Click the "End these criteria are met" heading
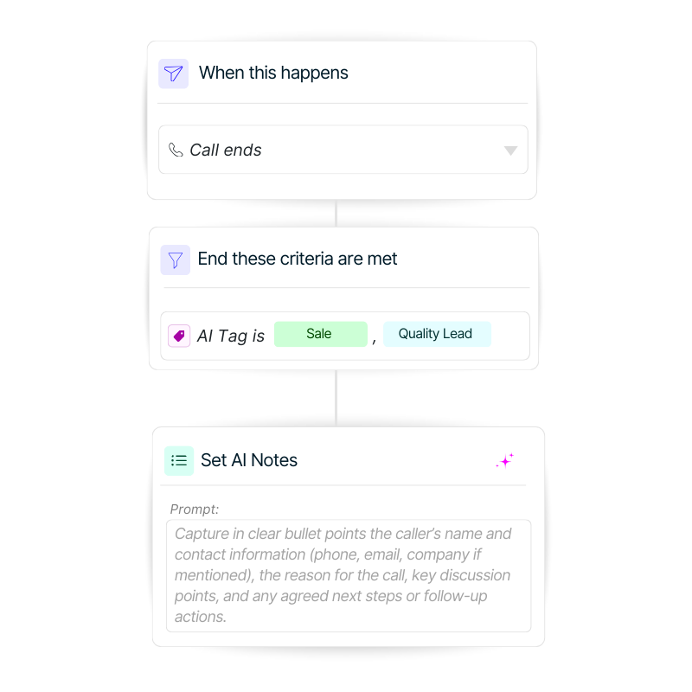 [x=298, y=259]
